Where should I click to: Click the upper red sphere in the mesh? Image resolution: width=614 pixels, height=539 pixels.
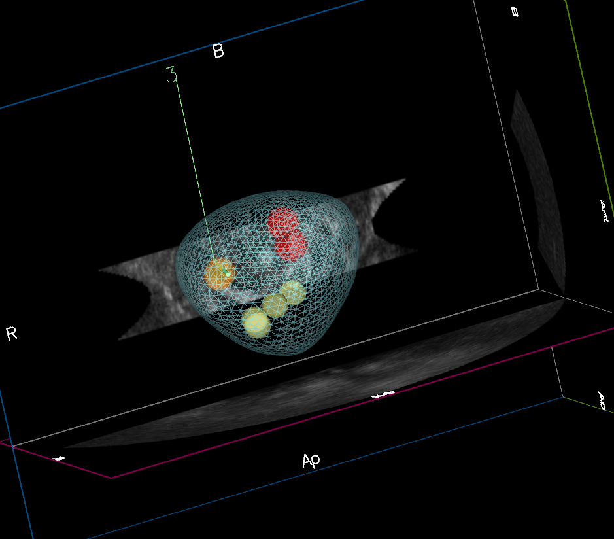click(x=282, y=221)
